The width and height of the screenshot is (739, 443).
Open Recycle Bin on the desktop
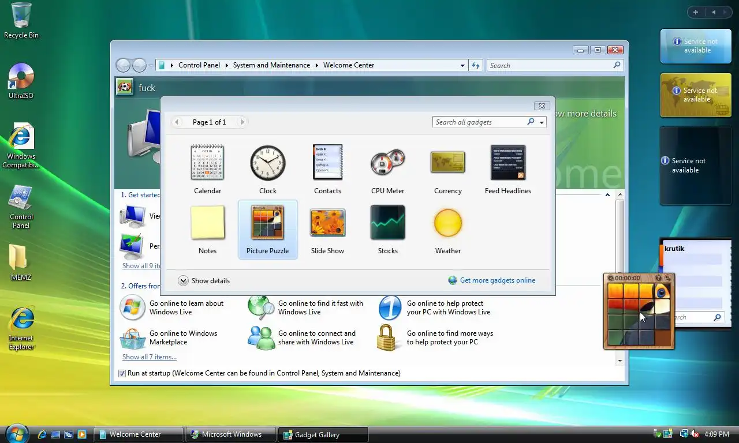click(x=21, y=20)
